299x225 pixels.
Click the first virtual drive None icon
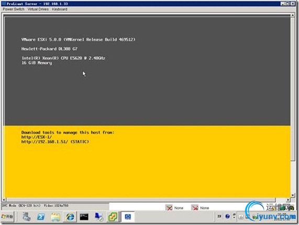[x=169, y=208]
